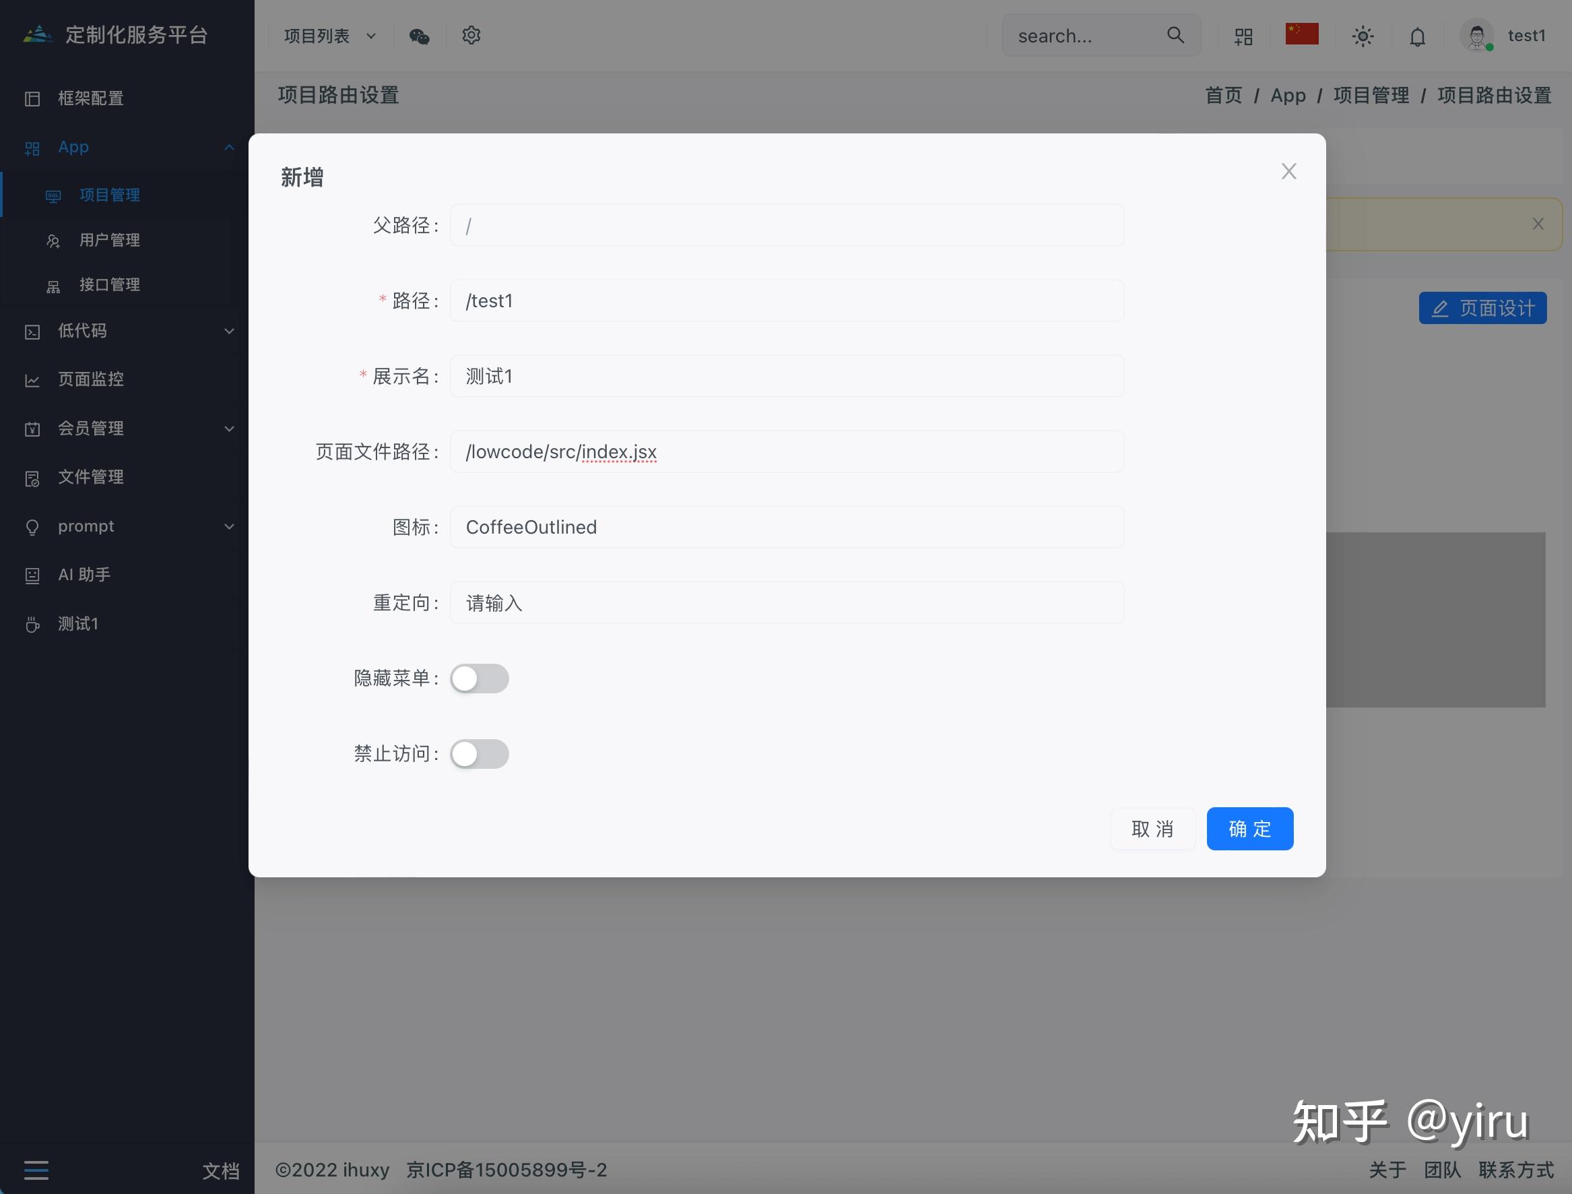This screenshot has width=1572, height=1194.
Task: Click the test1 user avatar
Action: pyautogui.click(x=1477, y=35)
